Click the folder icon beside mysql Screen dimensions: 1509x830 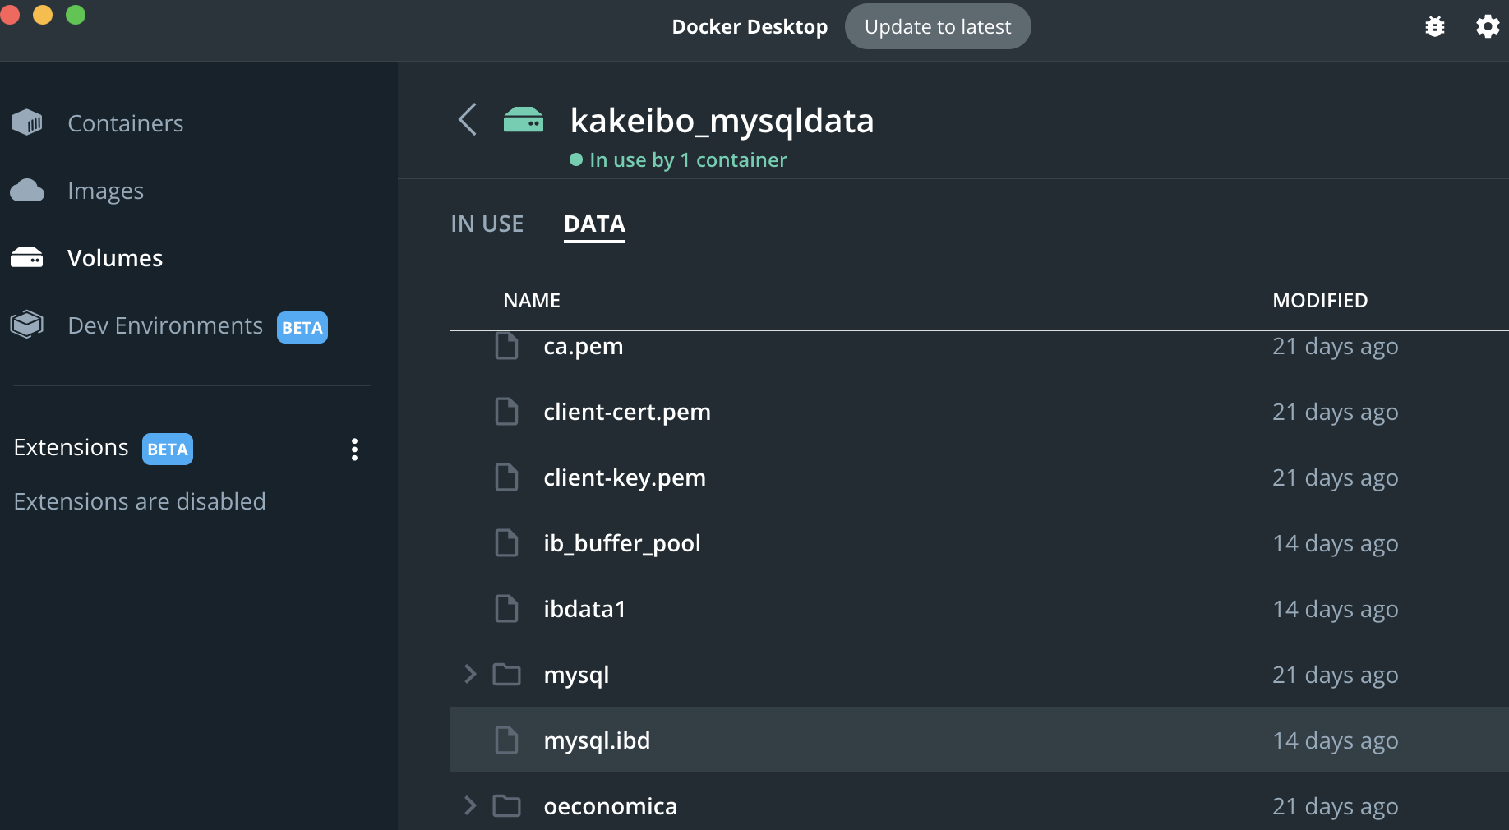click(507, 674)
